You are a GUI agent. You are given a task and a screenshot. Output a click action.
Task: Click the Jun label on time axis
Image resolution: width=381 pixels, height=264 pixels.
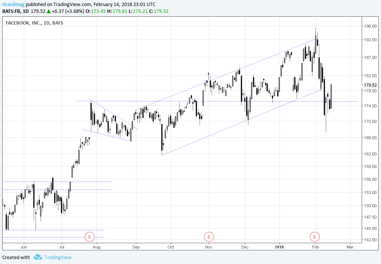tap(24, 247)
